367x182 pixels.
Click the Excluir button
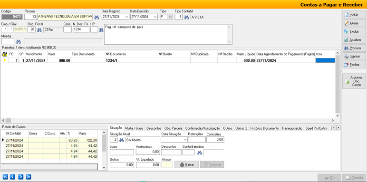pos(354,31)
